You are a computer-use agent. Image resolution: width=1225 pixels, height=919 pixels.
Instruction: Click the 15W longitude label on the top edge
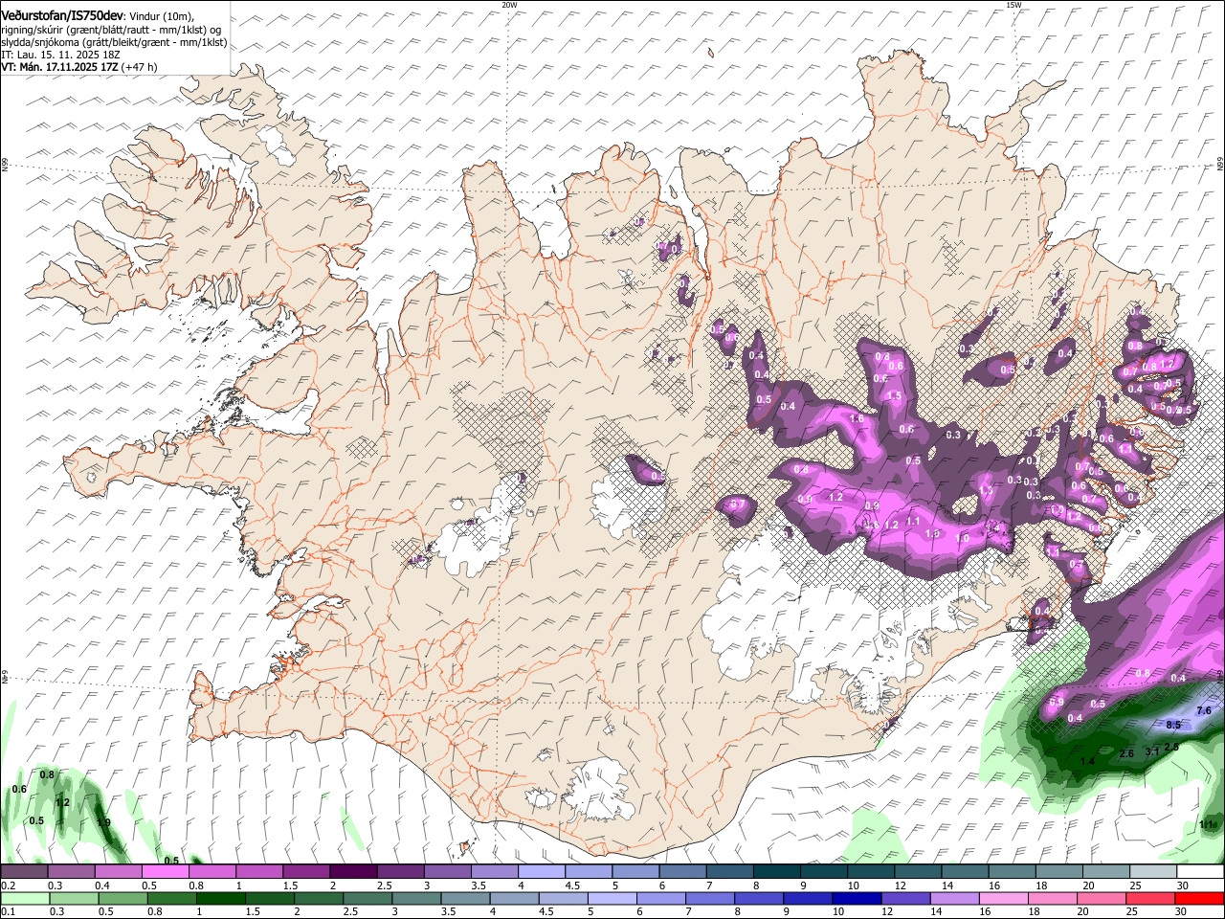1013,5
